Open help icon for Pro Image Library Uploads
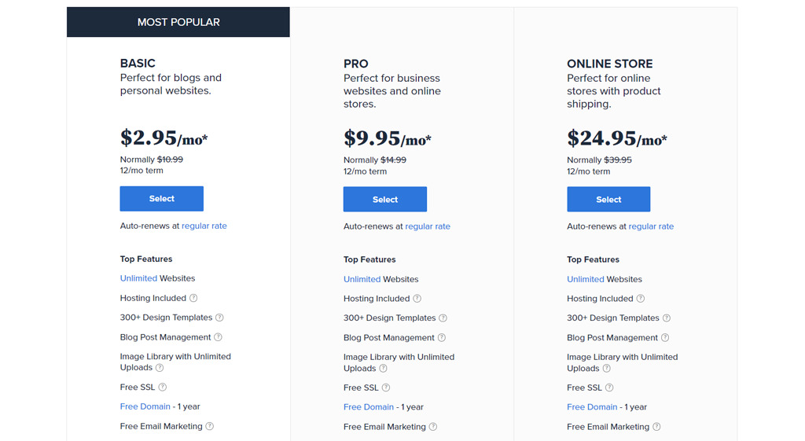Viewport: 805px width, 441px height. tap(384, 368)
